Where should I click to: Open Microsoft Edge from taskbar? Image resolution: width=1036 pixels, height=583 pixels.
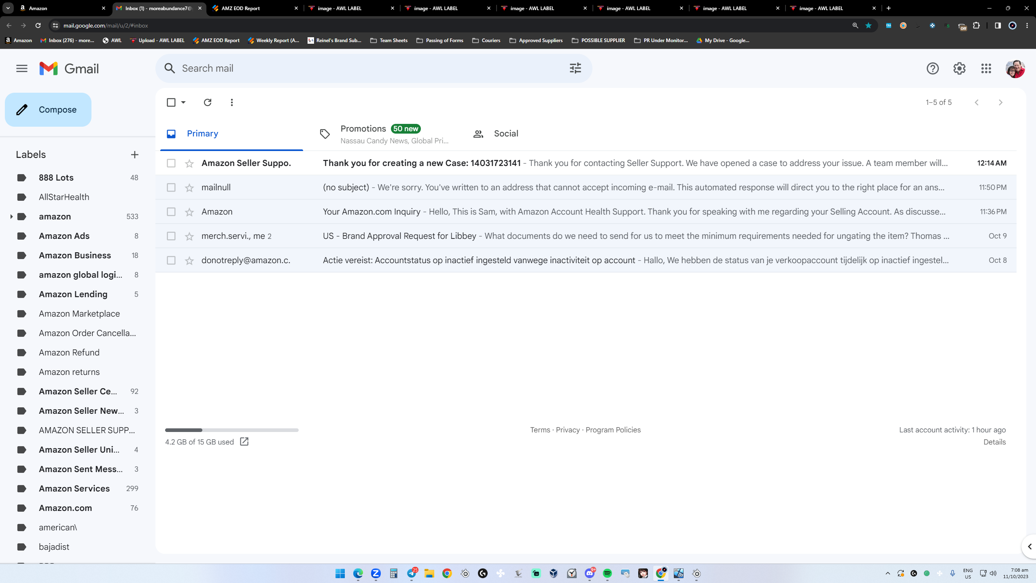pos(358,573)
